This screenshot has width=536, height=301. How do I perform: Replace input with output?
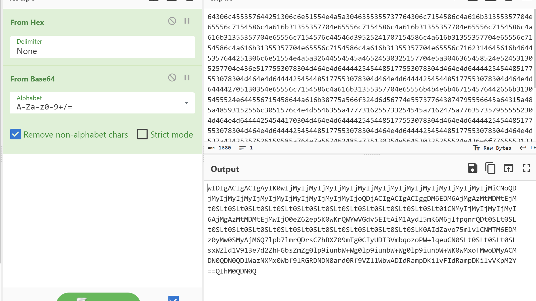pos(508,168)
